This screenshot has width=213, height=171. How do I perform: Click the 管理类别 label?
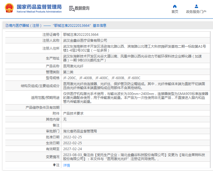[x=53, y=72]
